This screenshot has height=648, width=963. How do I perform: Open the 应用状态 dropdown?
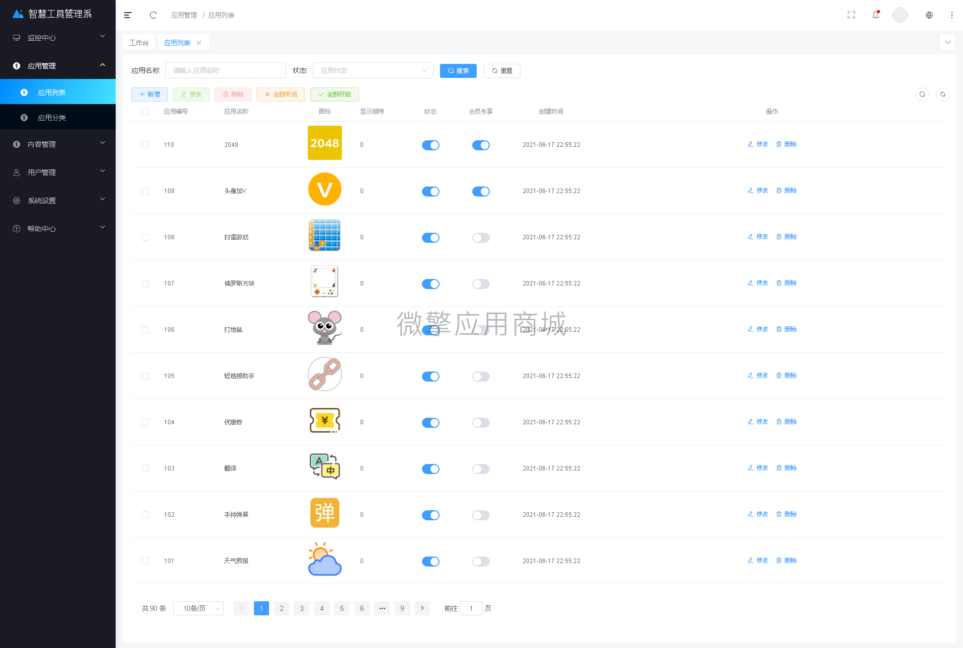tap(373, 70)
